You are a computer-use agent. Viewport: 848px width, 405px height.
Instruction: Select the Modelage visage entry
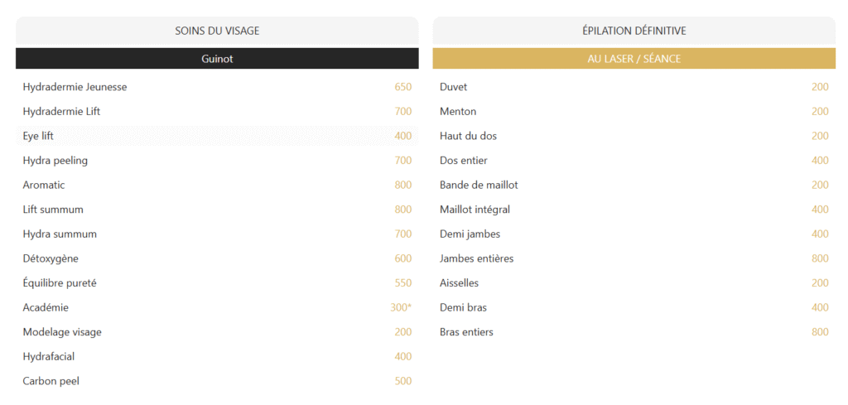point(62,332)
